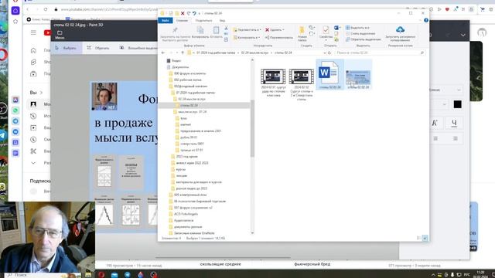
Task: Expand the 'Вы' section chevron in YouTube
Action: click(x=41, y=93)
